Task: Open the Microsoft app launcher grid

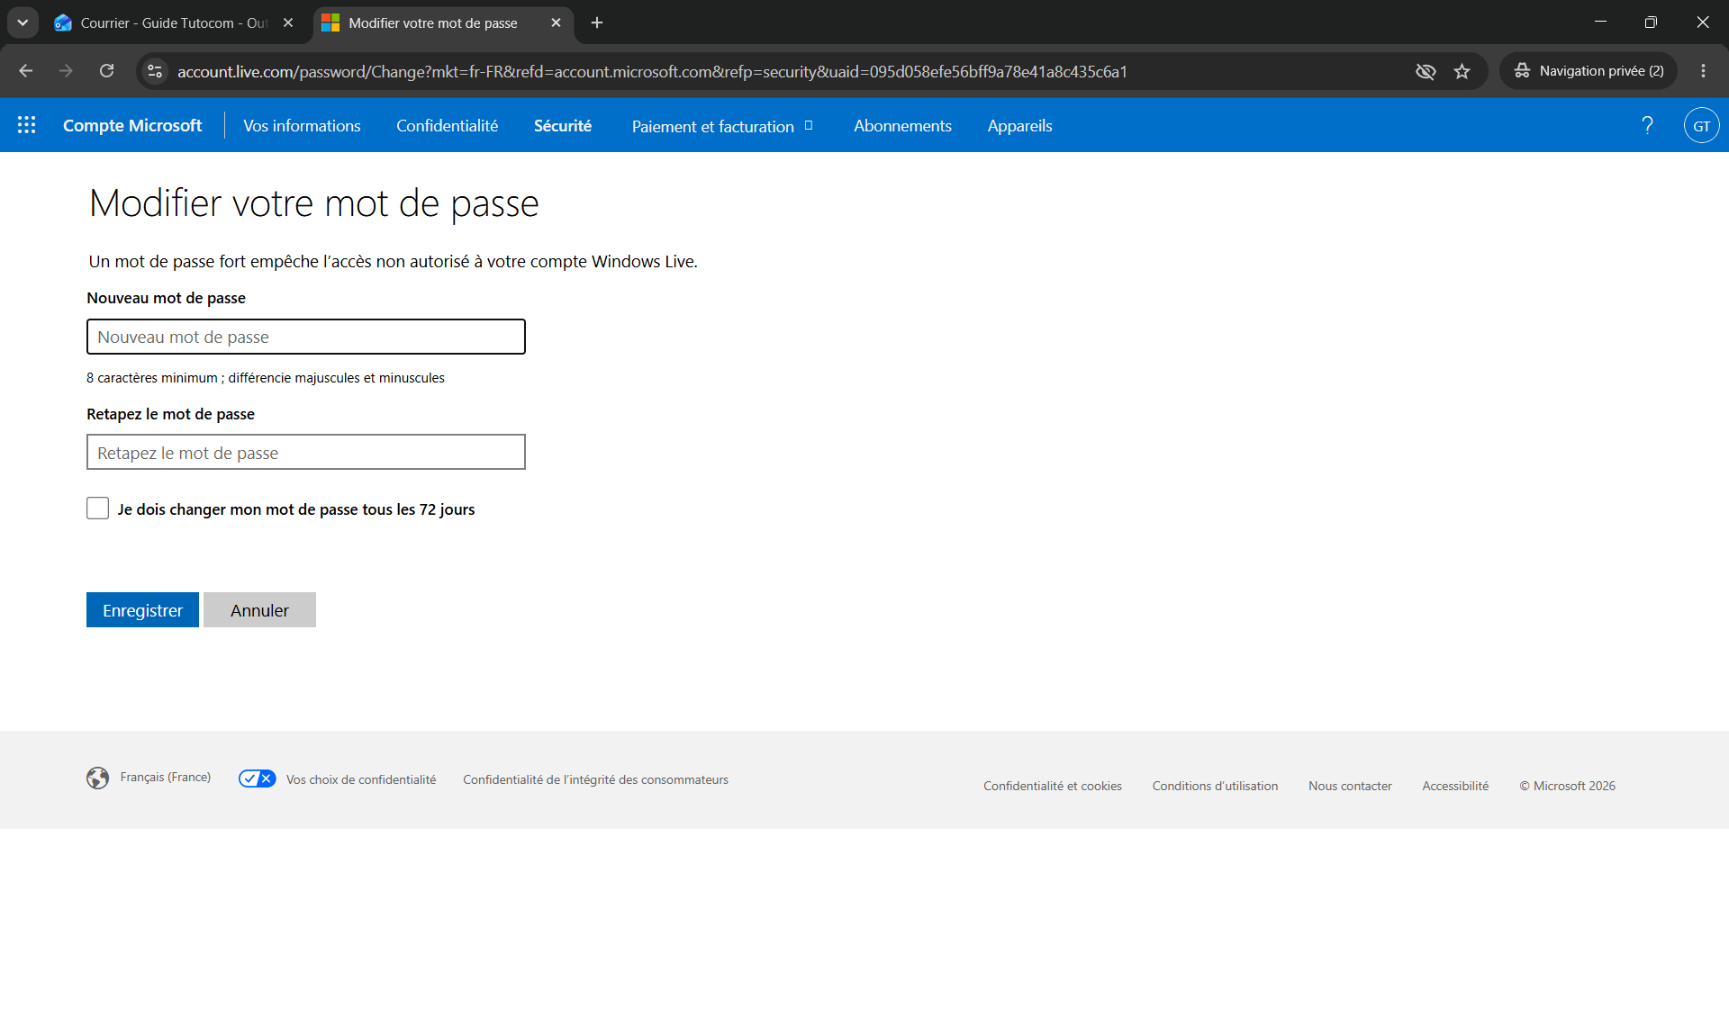Action: click(27, 125)
